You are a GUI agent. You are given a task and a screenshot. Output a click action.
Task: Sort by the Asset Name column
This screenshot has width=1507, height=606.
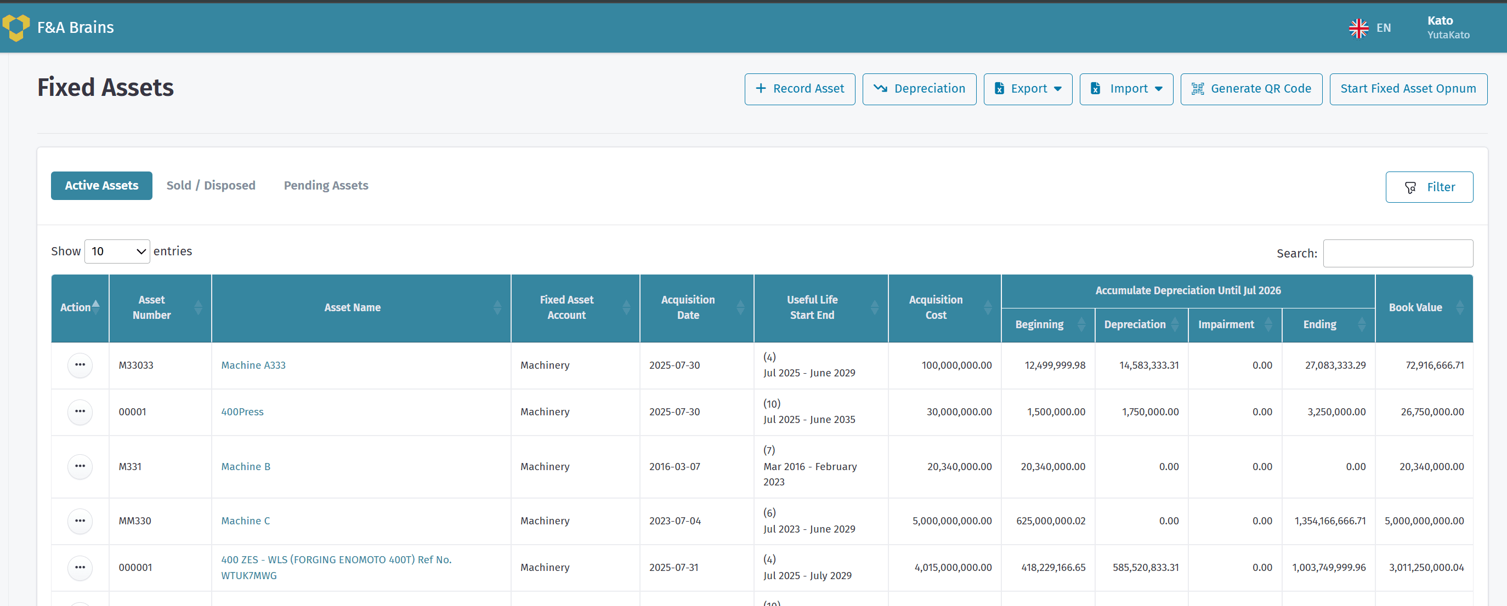(497, 307)
